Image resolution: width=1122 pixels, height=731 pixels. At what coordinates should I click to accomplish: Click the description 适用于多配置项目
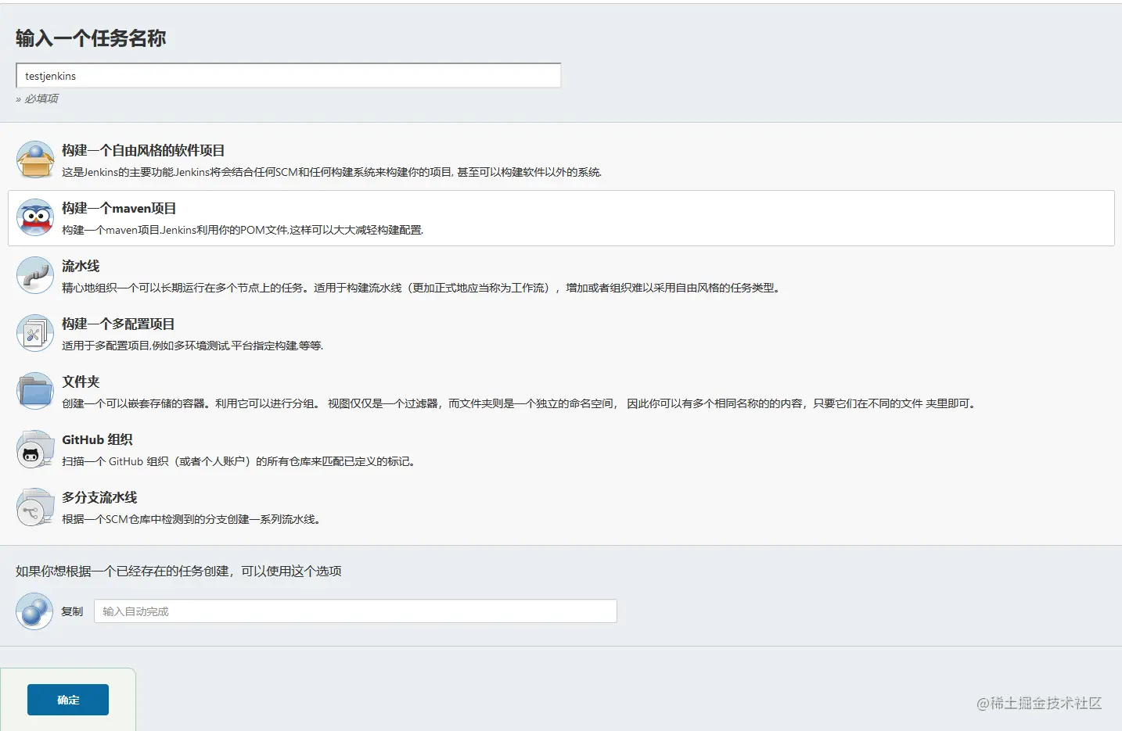pyautogui.click(x=192, y=346)
